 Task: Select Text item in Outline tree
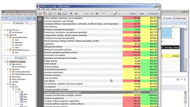[x=25, y=102]
